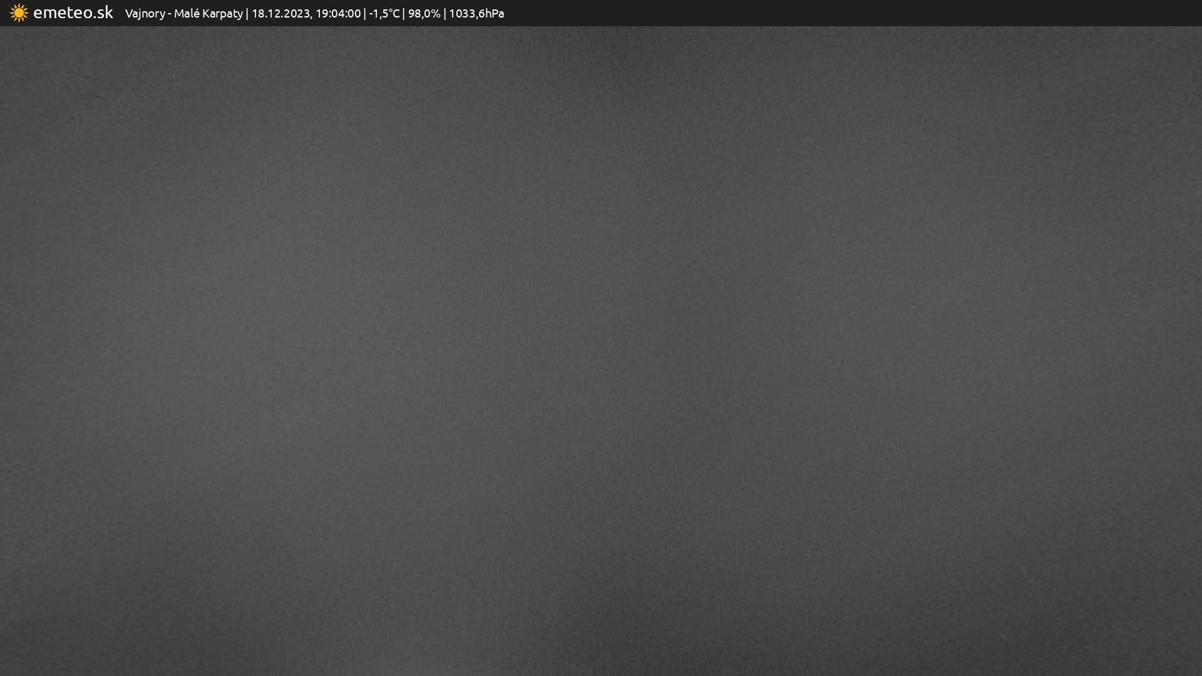Open the emeteo.sk site name link

click(x=73, y=13)
